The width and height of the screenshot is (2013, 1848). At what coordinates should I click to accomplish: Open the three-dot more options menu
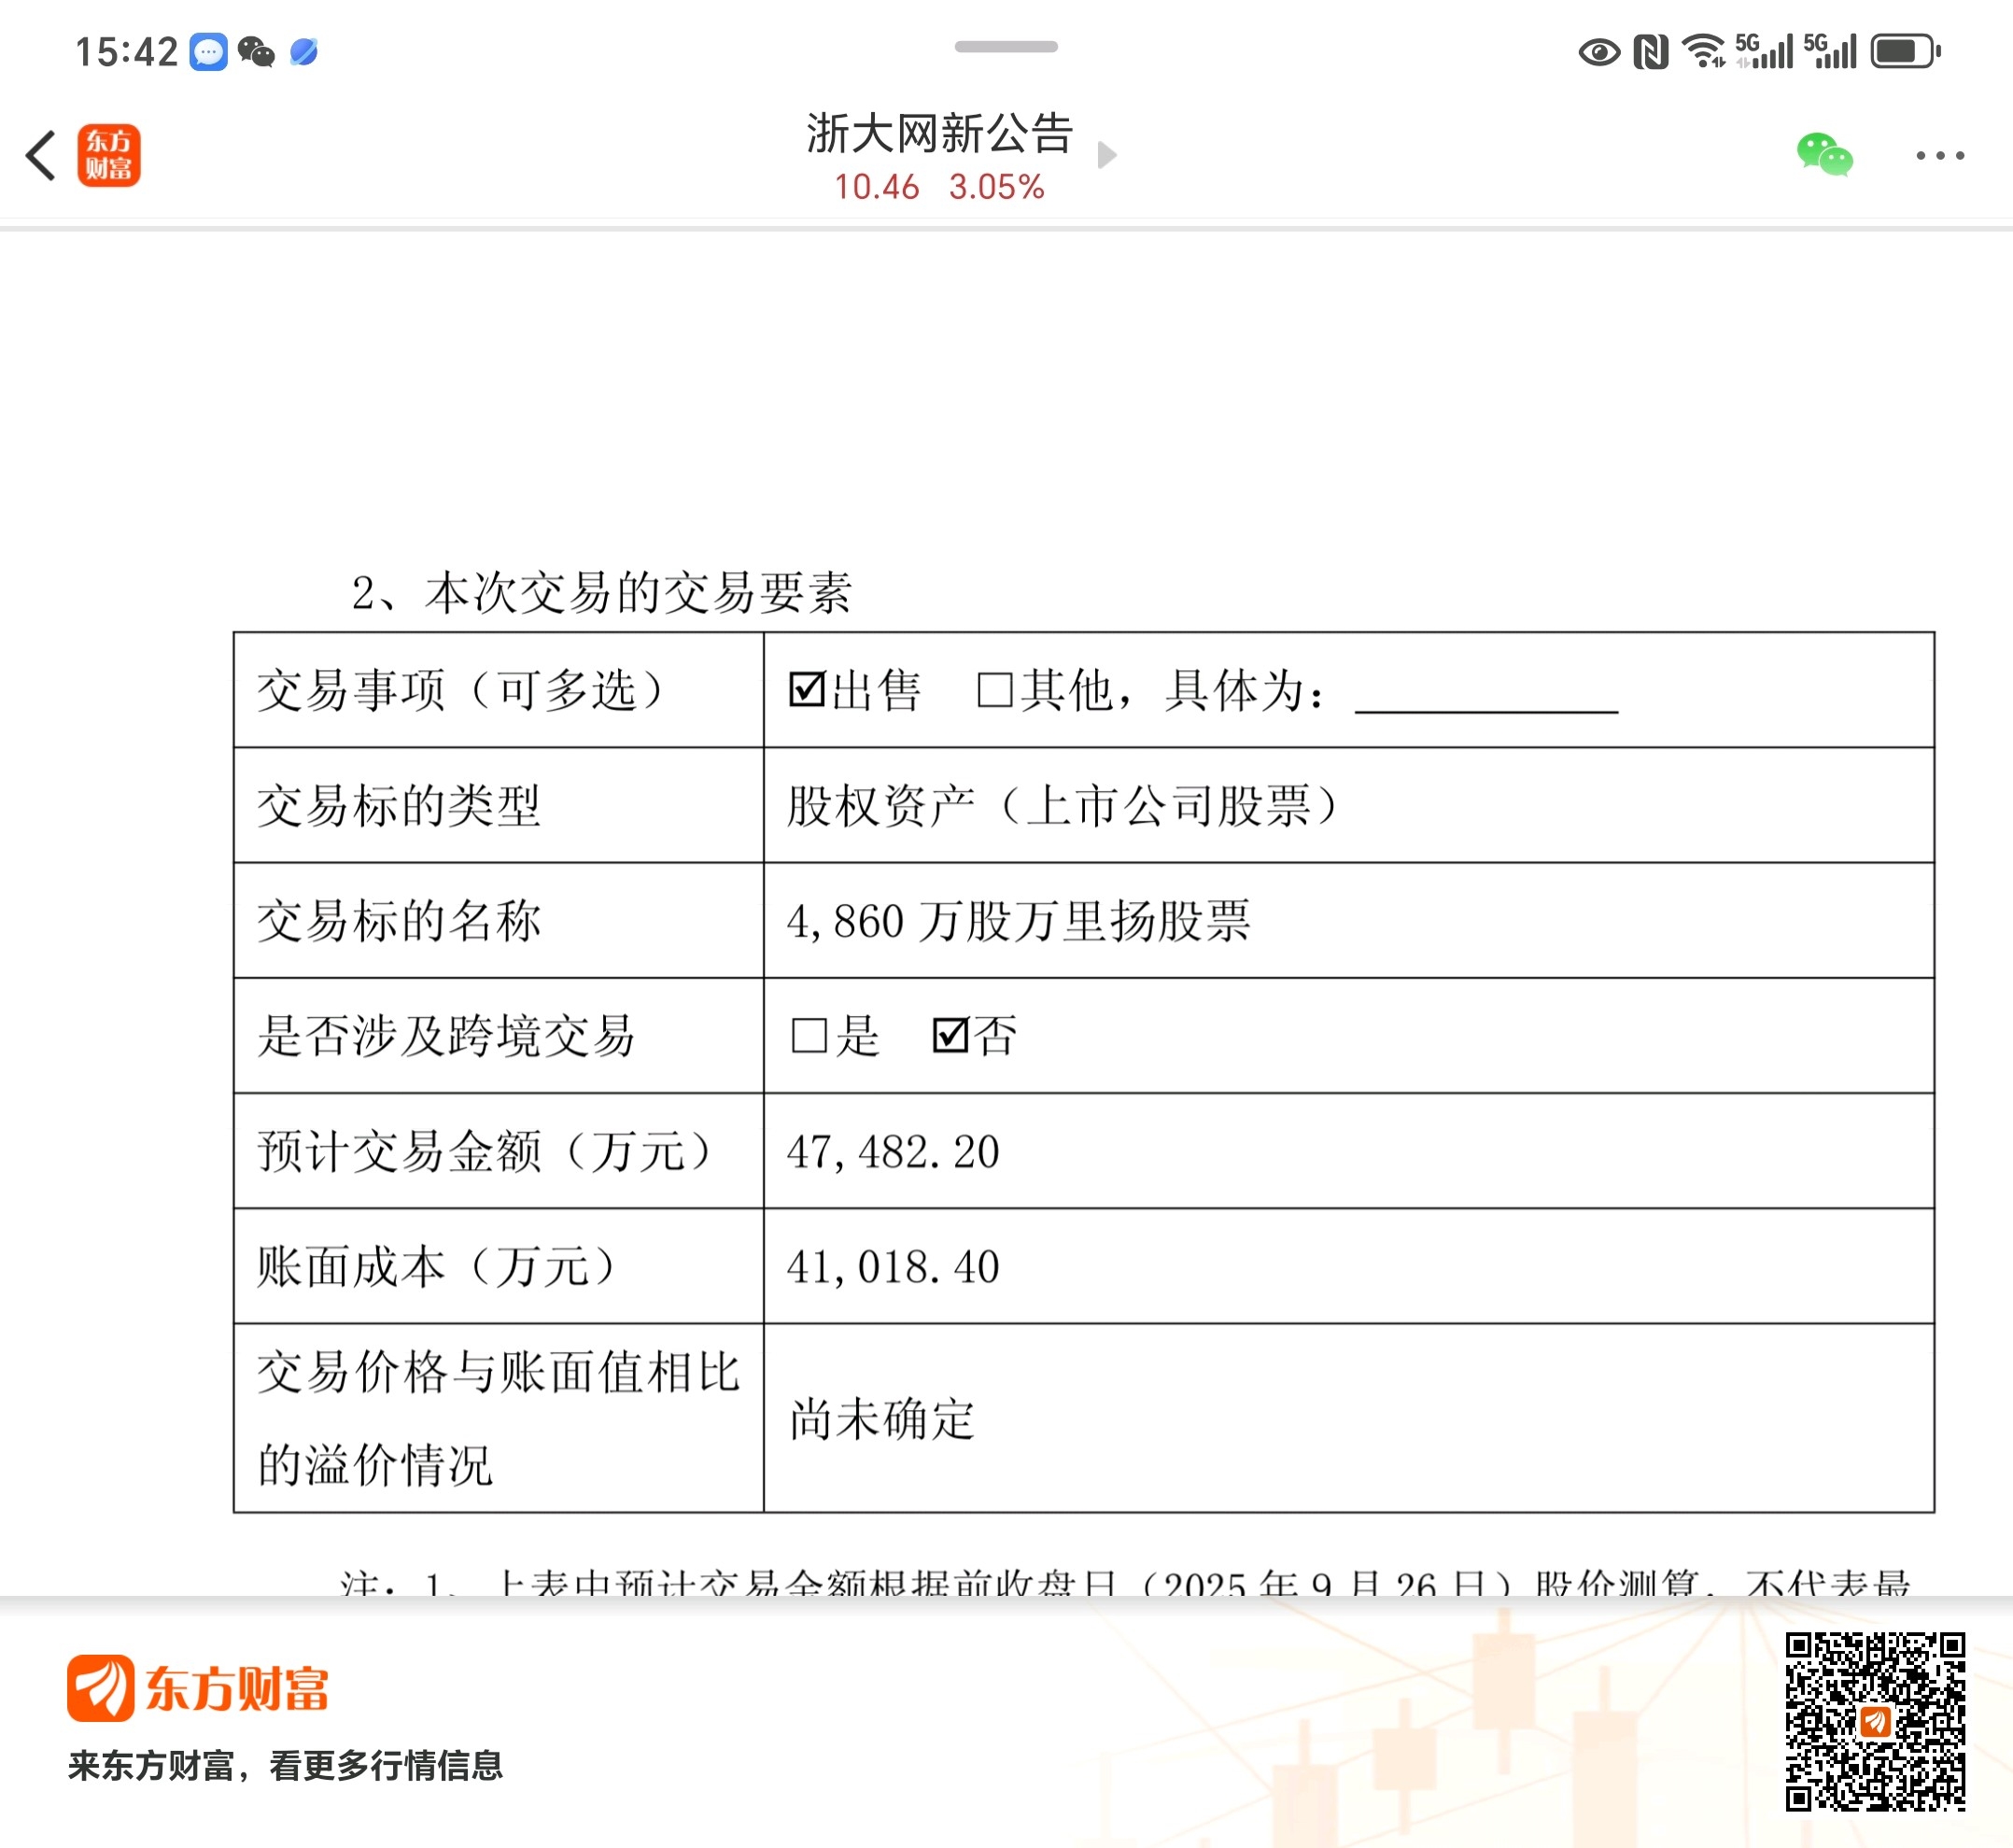coord(1940,156)
